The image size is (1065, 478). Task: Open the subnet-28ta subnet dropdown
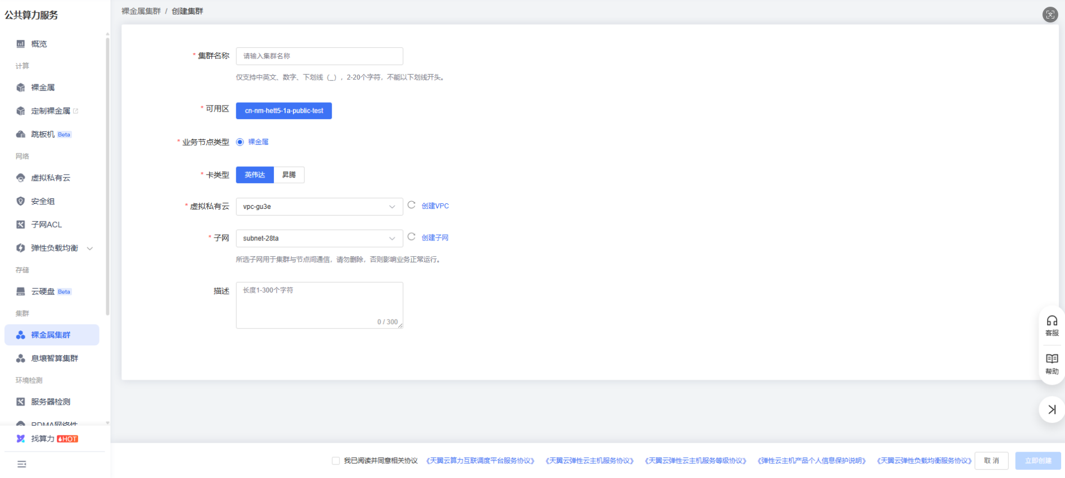(x=319, y=238)
